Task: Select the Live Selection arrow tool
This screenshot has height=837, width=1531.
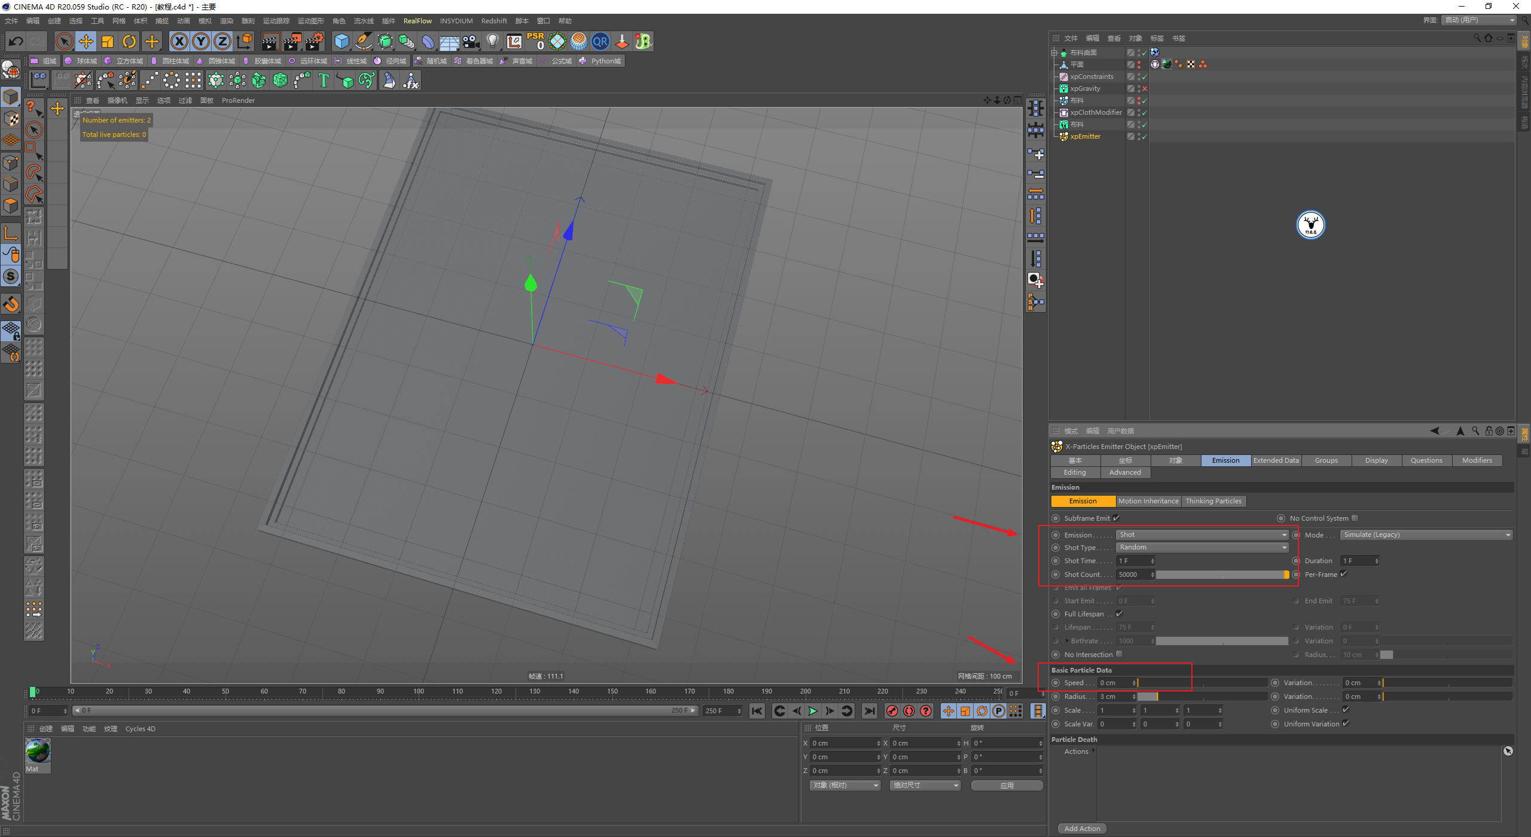Action: tap(64, 41)
